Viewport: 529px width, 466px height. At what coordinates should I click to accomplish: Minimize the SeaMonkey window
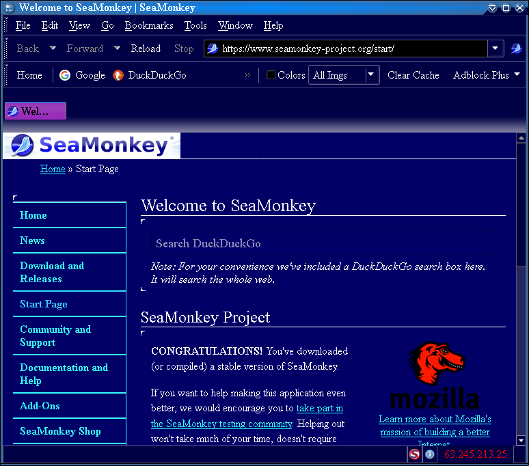(x=493, y=8)
